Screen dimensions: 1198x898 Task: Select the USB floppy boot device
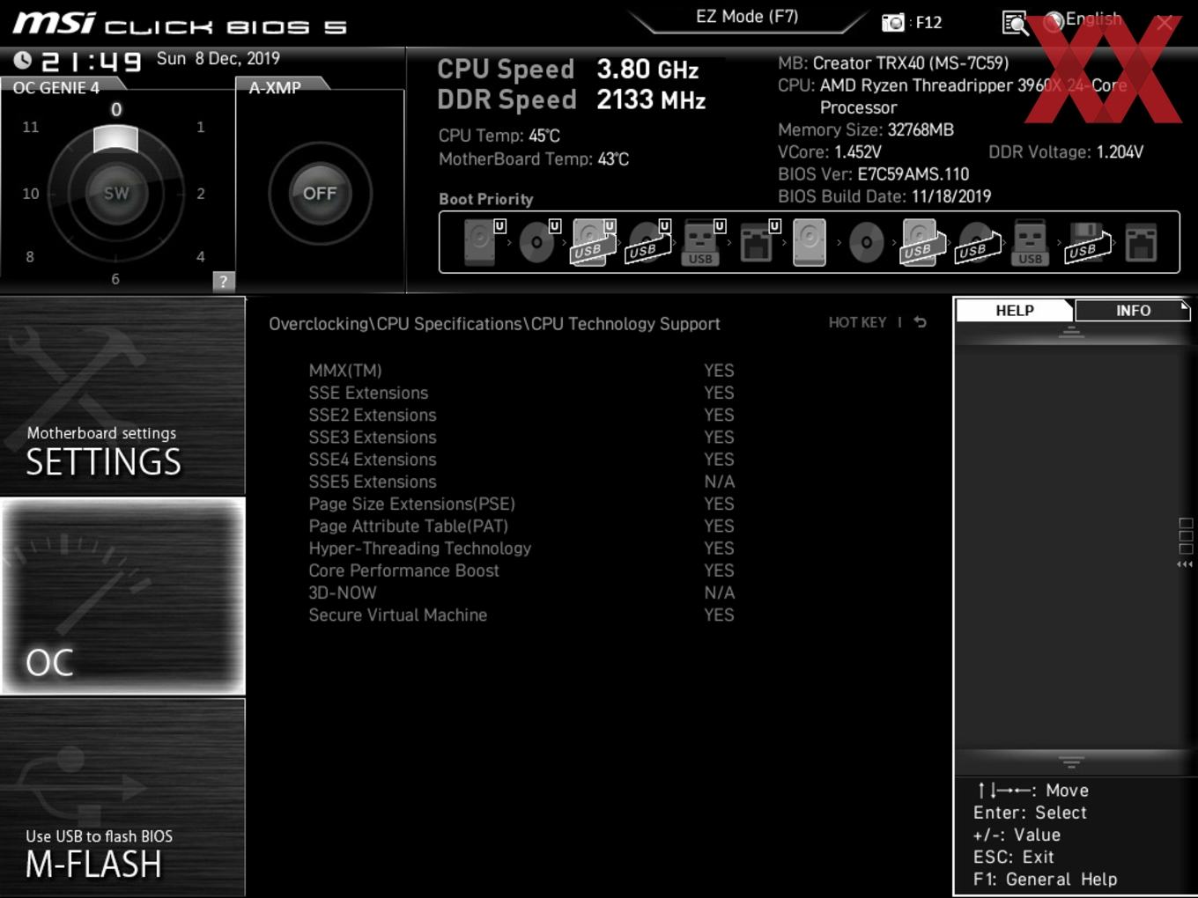[x=1087, y=241]
